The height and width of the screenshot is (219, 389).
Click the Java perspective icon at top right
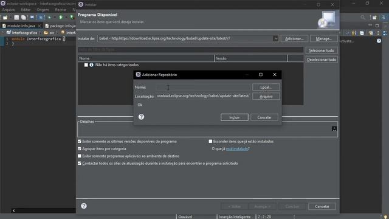(384, 18)
